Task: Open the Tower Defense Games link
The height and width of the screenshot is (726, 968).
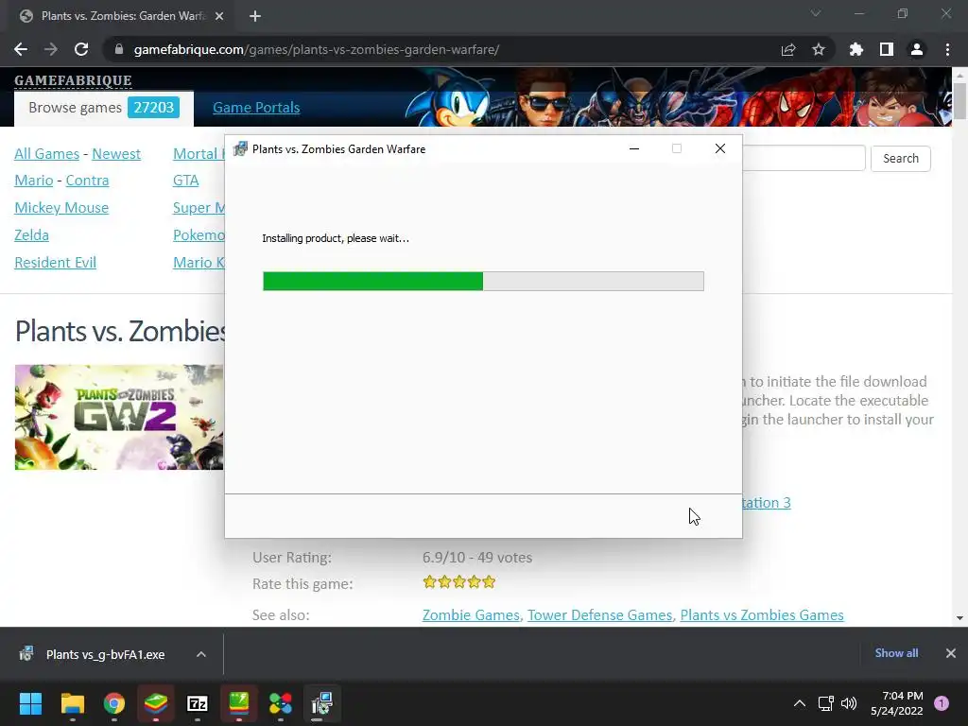Action: (x=599, y=615)
